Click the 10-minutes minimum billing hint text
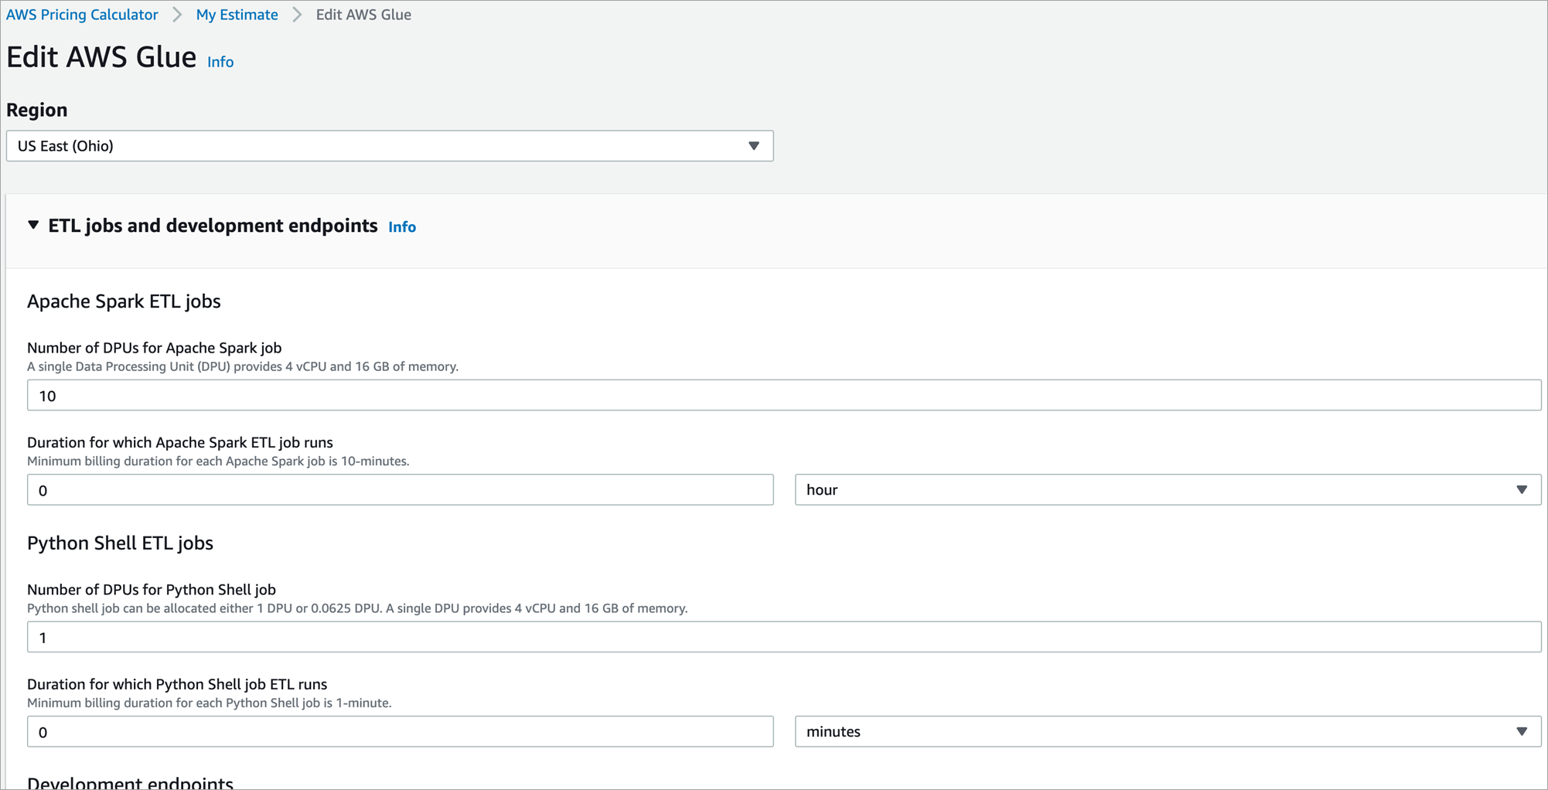The height and width of the screenshot is (790, 1548). tap(218, 461)
